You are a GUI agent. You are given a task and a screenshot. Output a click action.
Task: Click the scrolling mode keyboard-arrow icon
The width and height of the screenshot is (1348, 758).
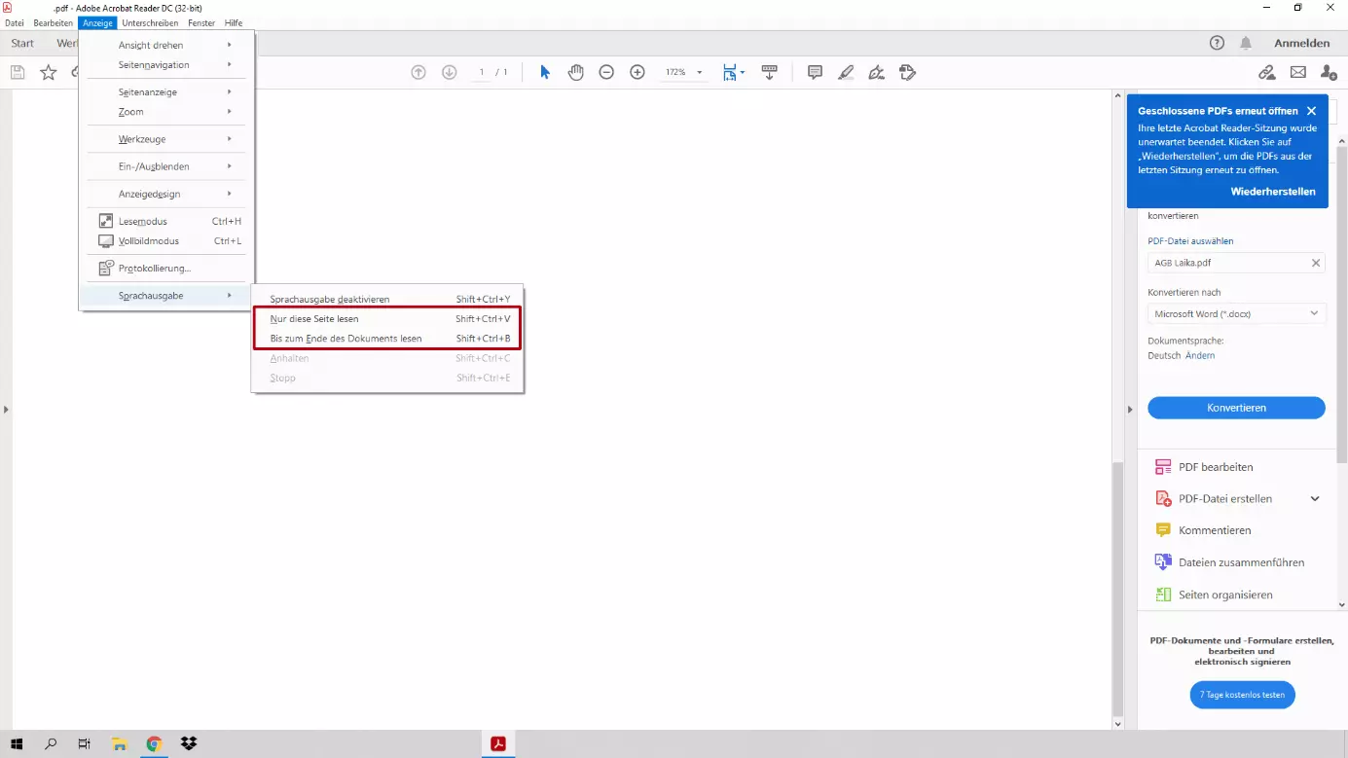769,72
